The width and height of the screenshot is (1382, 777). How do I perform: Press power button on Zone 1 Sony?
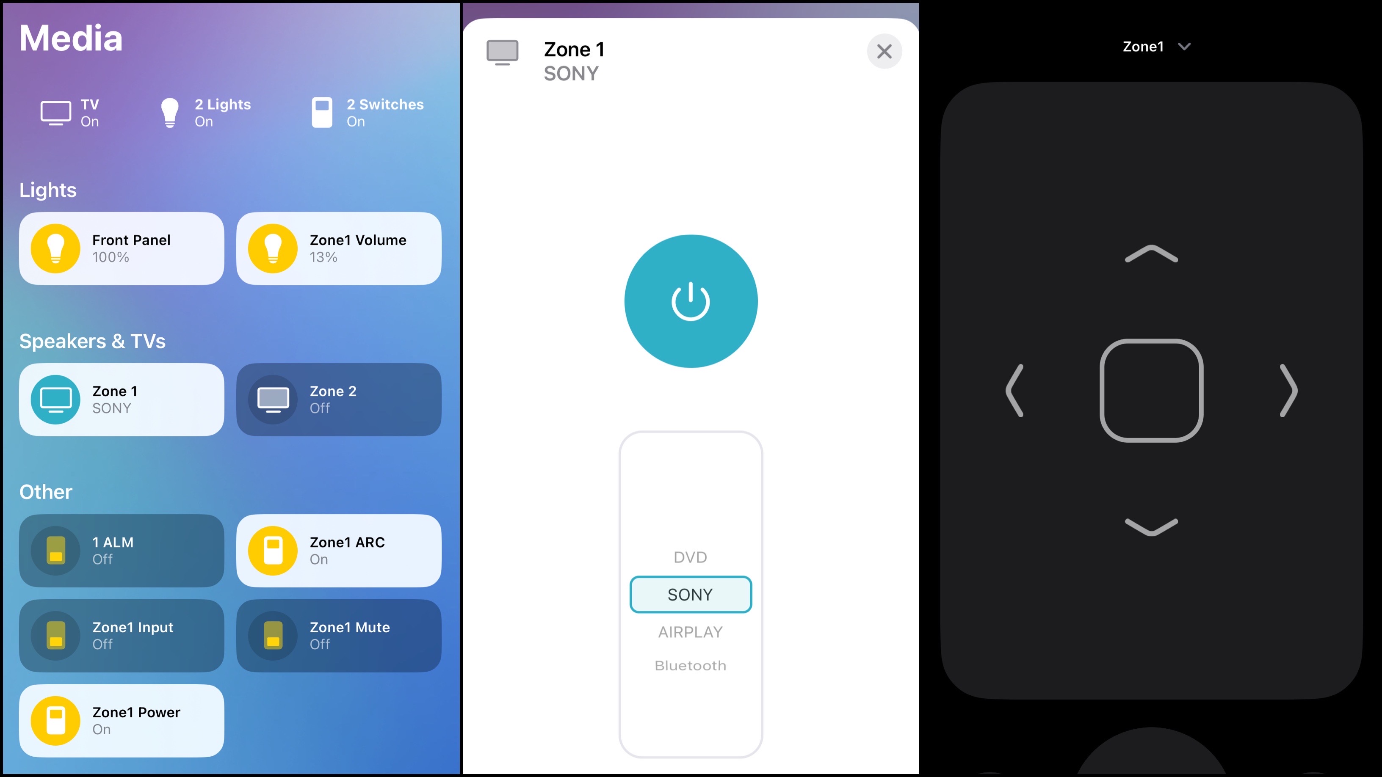[691, 301]
